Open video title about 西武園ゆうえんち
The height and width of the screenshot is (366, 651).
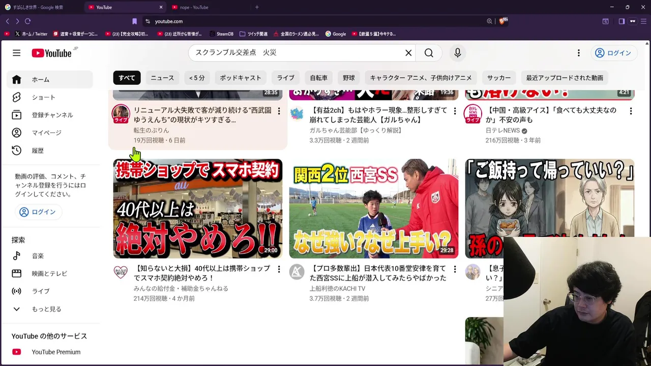pyautogui.click(x=202, y=115)
